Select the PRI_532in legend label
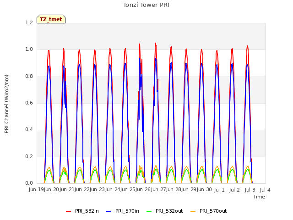The width and height of the screenshot is (293, 220). (x=87, y=211)
